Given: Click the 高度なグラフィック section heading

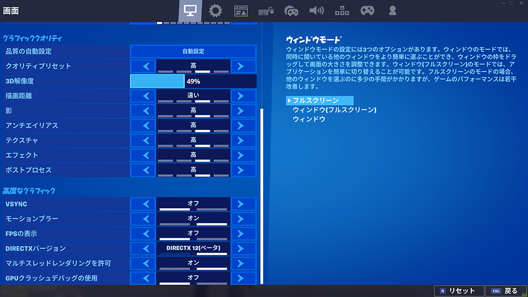Looking at the screenshot, I should [29, 191].
